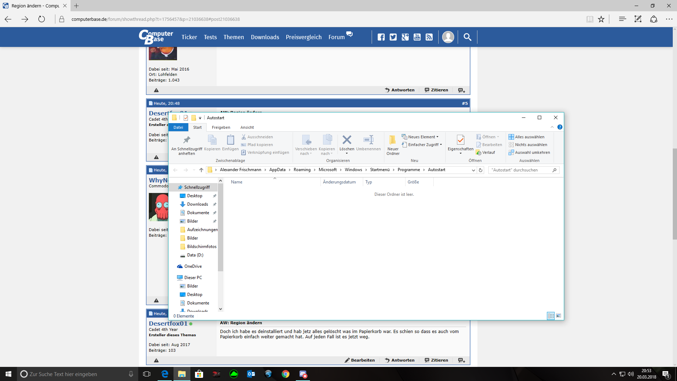Expand the Einfacher Zugriff dropdown
The height and width of the screenshot is (381, 677).
coord(424,145)
